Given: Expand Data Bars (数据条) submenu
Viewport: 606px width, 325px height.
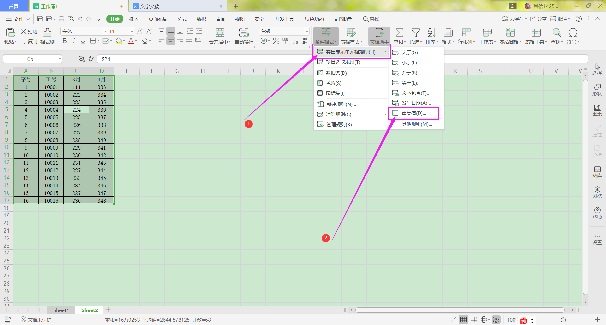Looking at the screenshot, I should 351,73.
